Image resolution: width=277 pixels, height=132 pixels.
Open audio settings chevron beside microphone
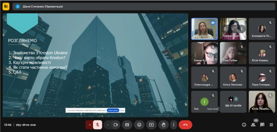(90, 125)
